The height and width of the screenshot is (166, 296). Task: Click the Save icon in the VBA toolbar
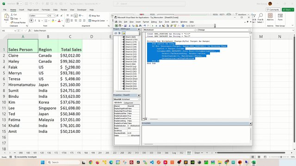(125, 26)
